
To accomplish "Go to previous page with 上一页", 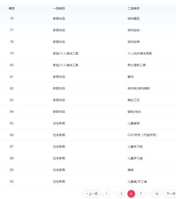I will point(91,194).
